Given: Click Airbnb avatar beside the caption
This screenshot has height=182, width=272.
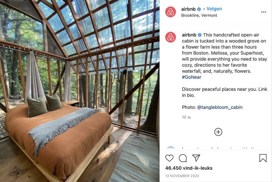Looking at the screenshot, I should pyautogui.click(x=171, y=37).
